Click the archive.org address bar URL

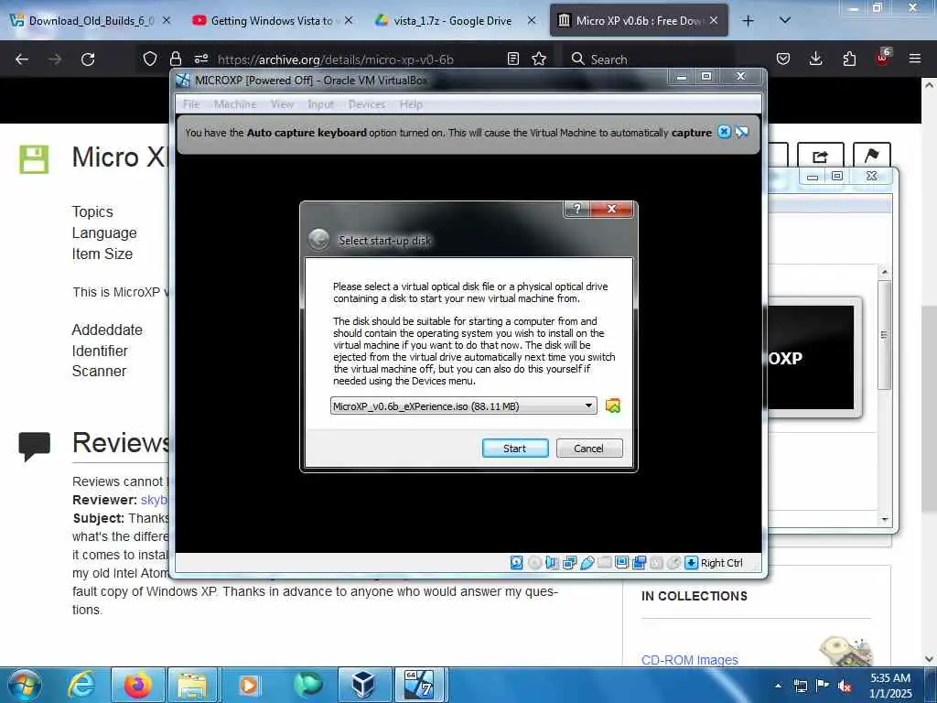pos(335,59)
